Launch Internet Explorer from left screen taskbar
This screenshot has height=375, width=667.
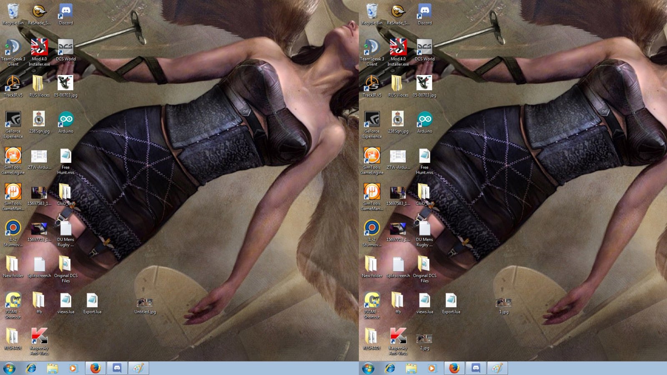coord(31,368)
